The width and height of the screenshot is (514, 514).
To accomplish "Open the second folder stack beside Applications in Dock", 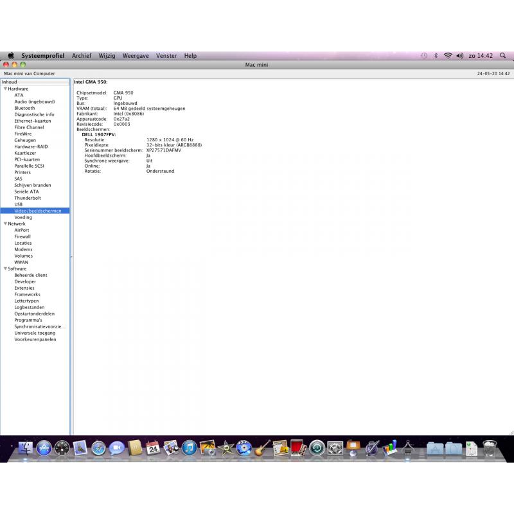I will (454, 448).
